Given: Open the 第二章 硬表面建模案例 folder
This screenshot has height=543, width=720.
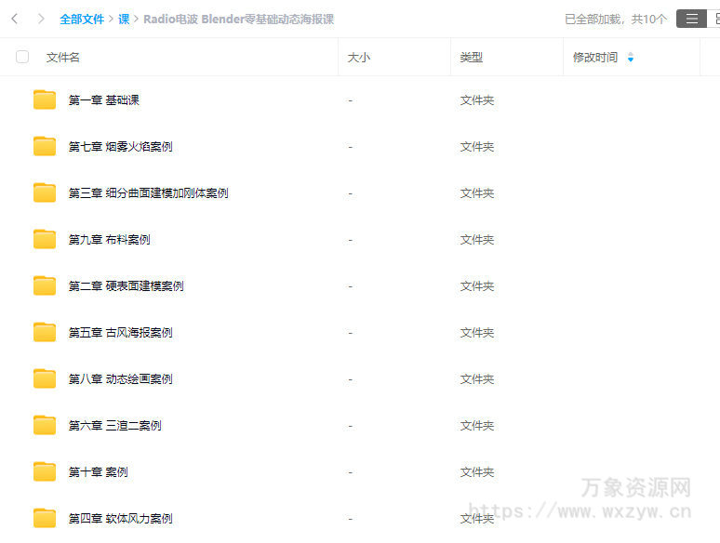Looking at the screenshot, I should (x=126, y=286).
